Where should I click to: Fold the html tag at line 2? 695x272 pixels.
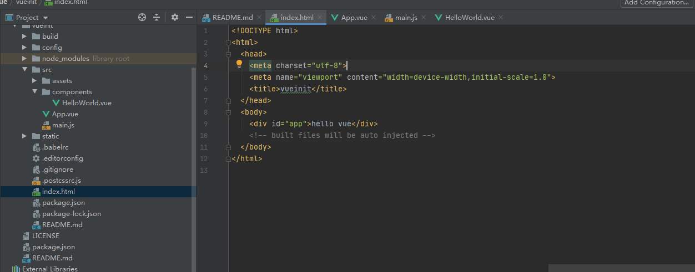pyautogui.click(x=228, y=43)
